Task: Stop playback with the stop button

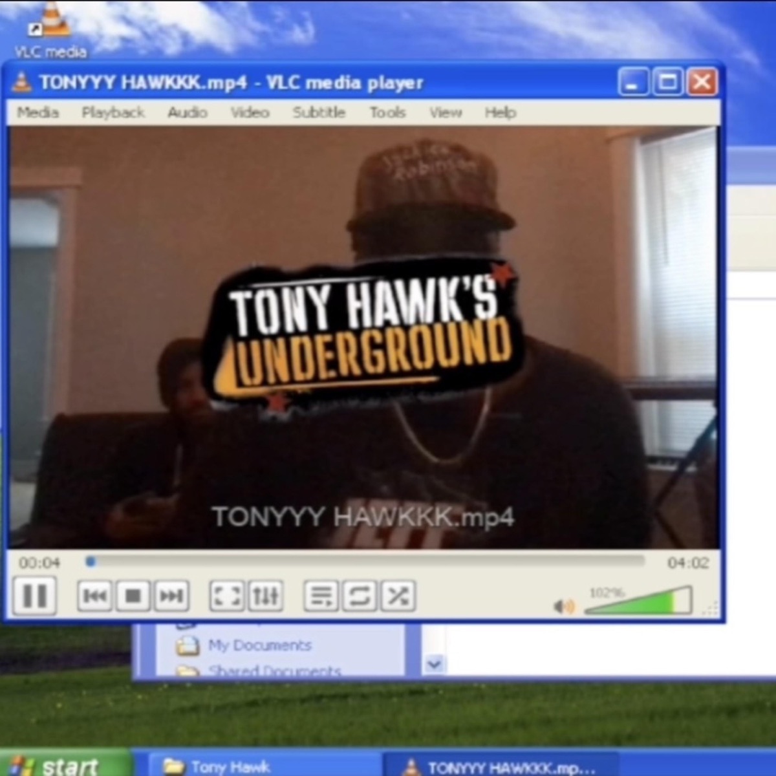Action: coord(133,596)
